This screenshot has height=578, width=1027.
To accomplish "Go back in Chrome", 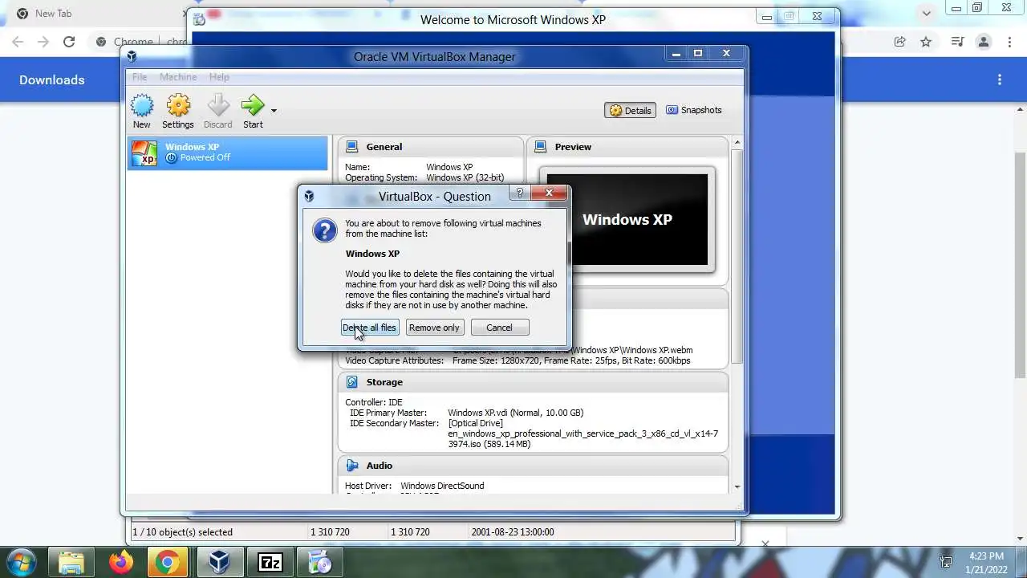I will click(x=18, y=42).
